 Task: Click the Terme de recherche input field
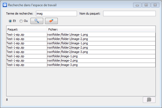56,13
